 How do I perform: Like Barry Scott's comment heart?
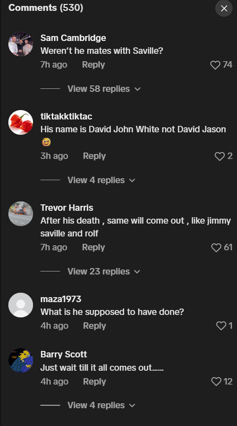pos(216,382)
